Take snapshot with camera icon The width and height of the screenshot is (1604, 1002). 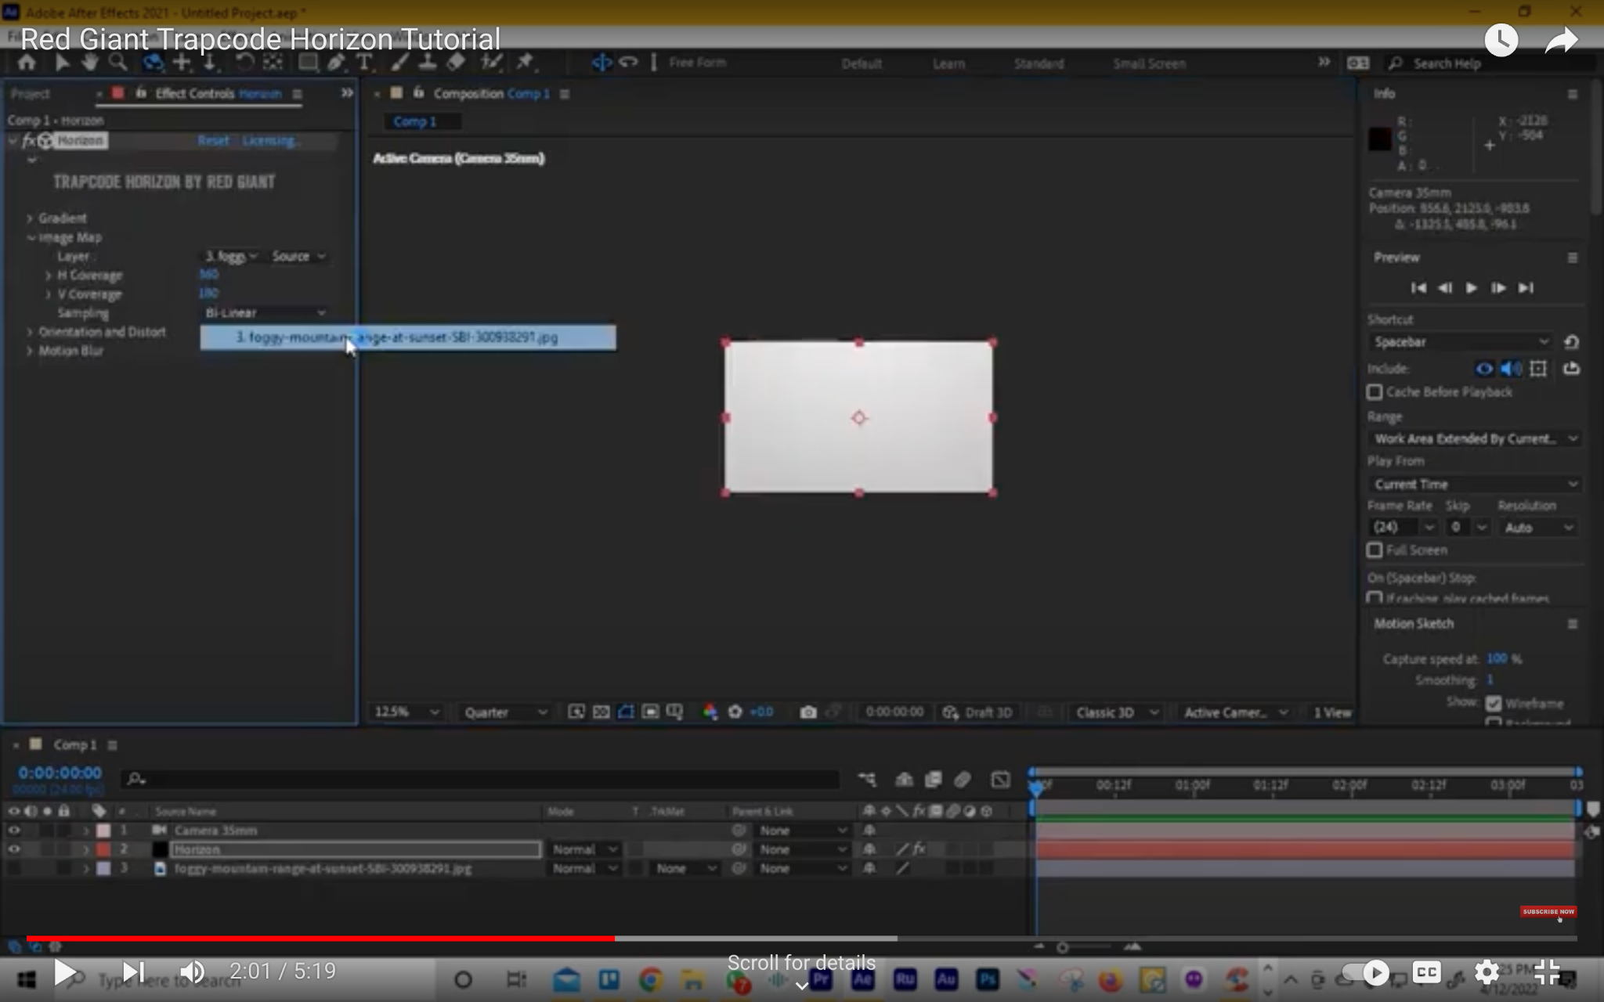point(808,712)
